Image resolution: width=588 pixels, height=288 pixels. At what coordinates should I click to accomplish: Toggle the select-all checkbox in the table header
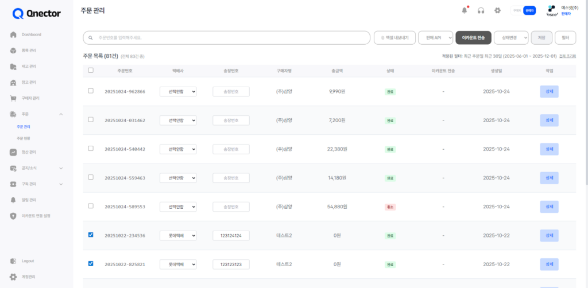click(x=91, y=70)
